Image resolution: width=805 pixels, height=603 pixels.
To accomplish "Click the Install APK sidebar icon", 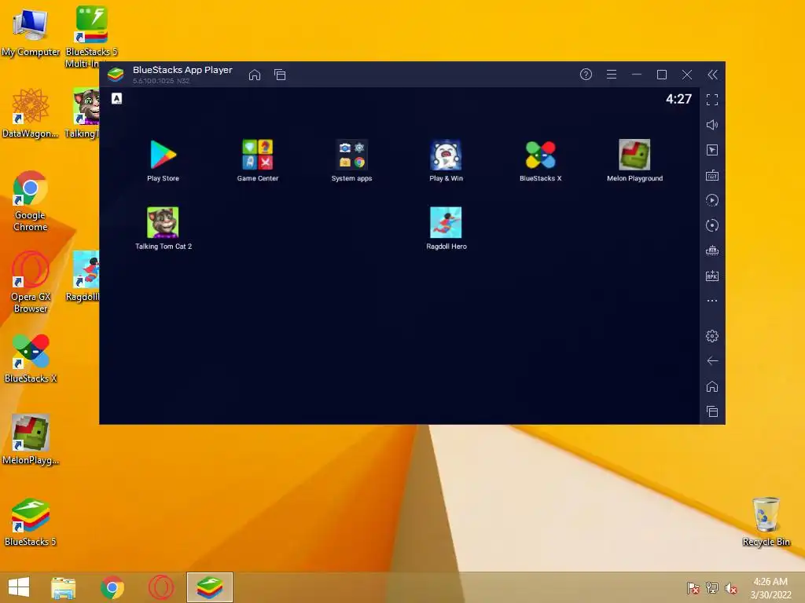I will coord(712,276).
